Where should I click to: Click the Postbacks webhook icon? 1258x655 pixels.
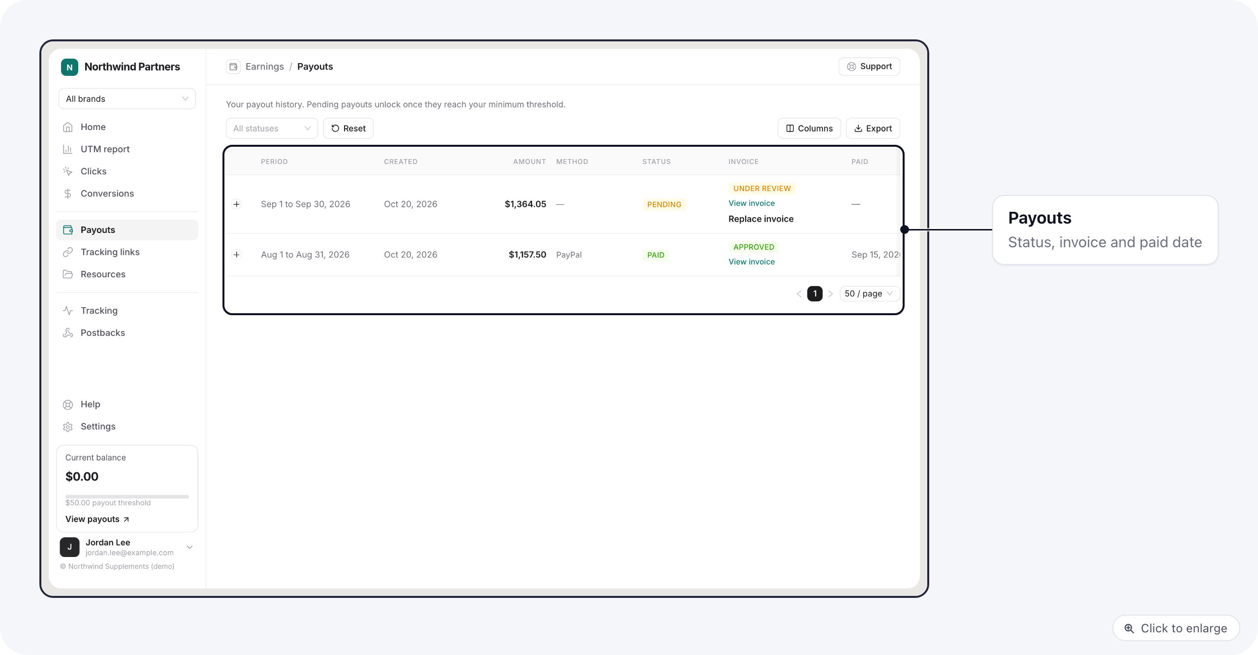click(68, 333)
